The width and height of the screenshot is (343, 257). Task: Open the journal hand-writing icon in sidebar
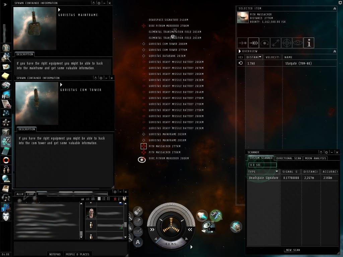6,104
